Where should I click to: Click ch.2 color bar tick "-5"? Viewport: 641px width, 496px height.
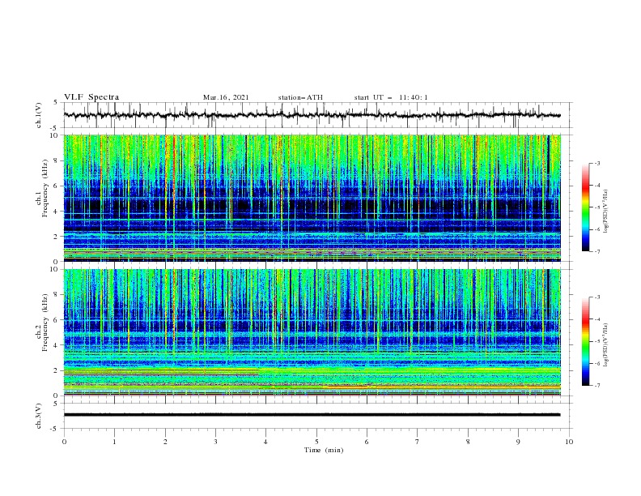click(597, 341)
